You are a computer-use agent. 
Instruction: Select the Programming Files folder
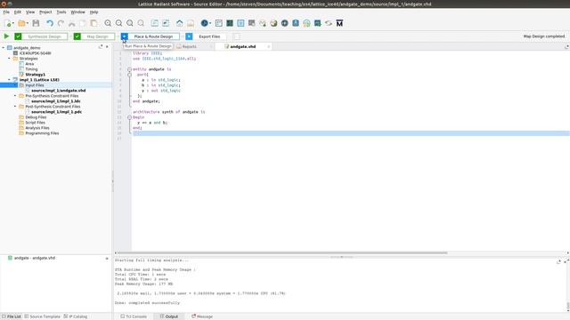click(x=42, y=133)
